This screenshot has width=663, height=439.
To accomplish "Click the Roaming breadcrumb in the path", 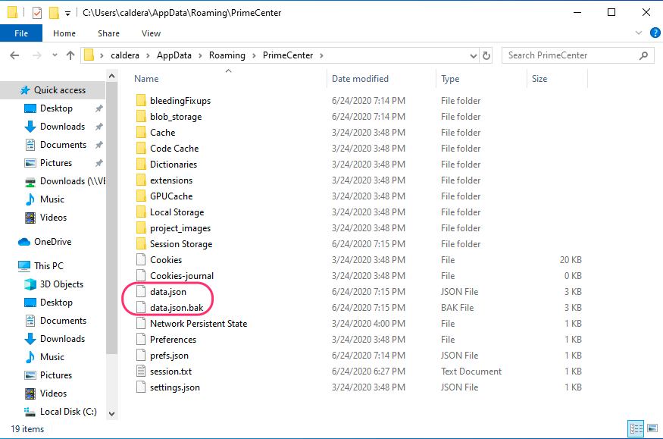I will tap(227, 55).
